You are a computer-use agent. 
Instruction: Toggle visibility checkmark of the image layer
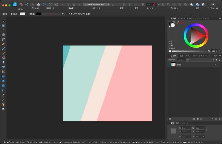coord(215,65)
